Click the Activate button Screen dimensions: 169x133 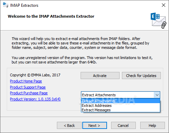click(100, 76)
